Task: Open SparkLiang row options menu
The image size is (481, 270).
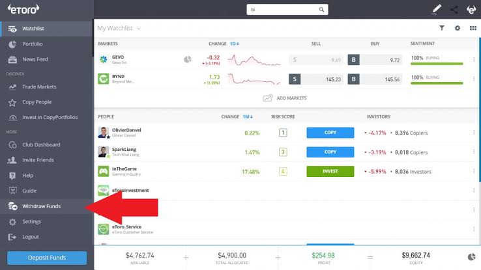Action: [x=474, y=152]
